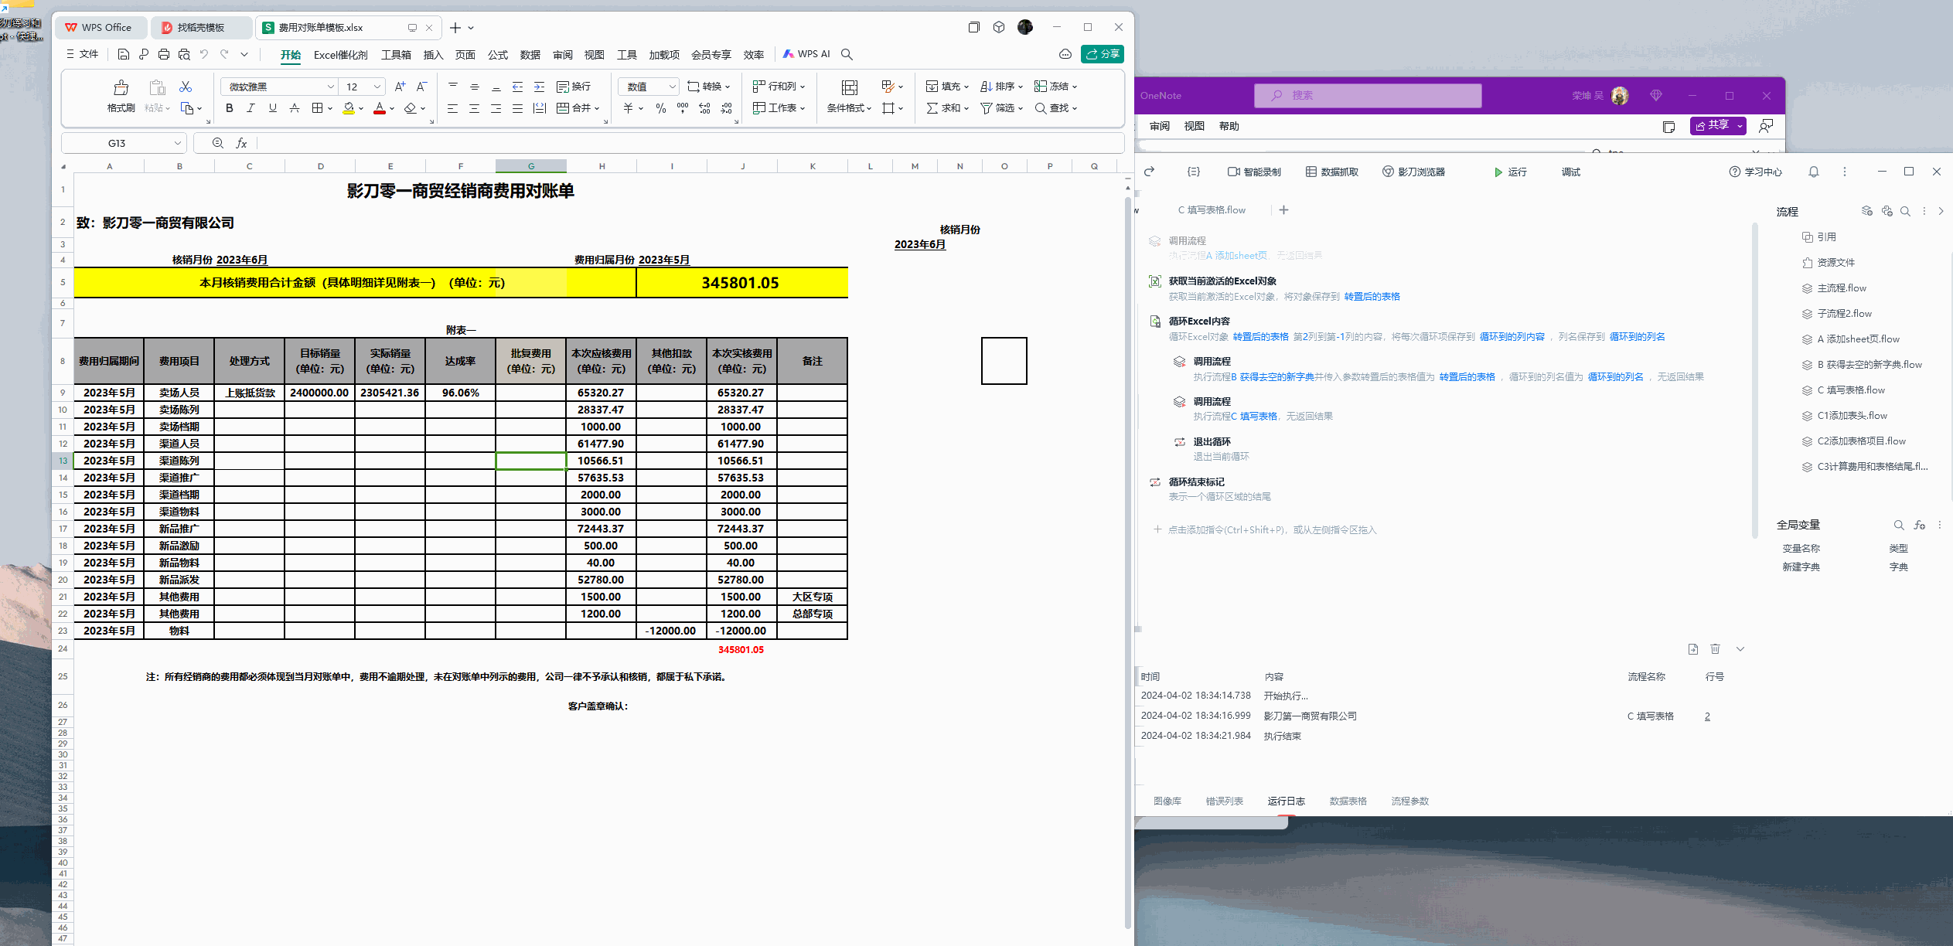Toggle italic formatting in WPS ribbon
Screen dimensions: 1953x946
pos(251,108)
